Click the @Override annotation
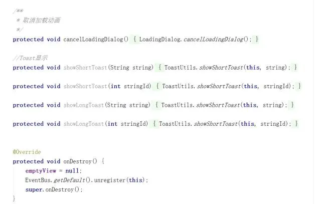Screen dimensions: 321x204 27,152
